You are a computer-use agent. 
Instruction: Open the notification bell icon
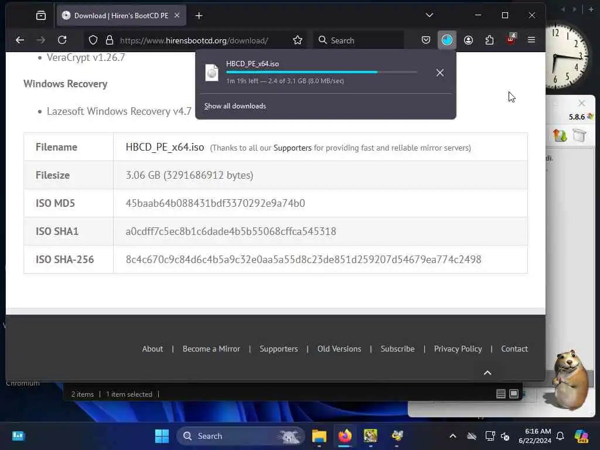tap(560, 436)
